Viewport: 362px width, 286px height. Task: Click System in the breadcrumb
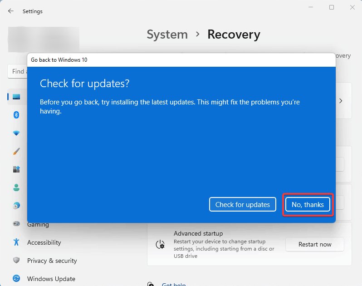tap(167, 35)
